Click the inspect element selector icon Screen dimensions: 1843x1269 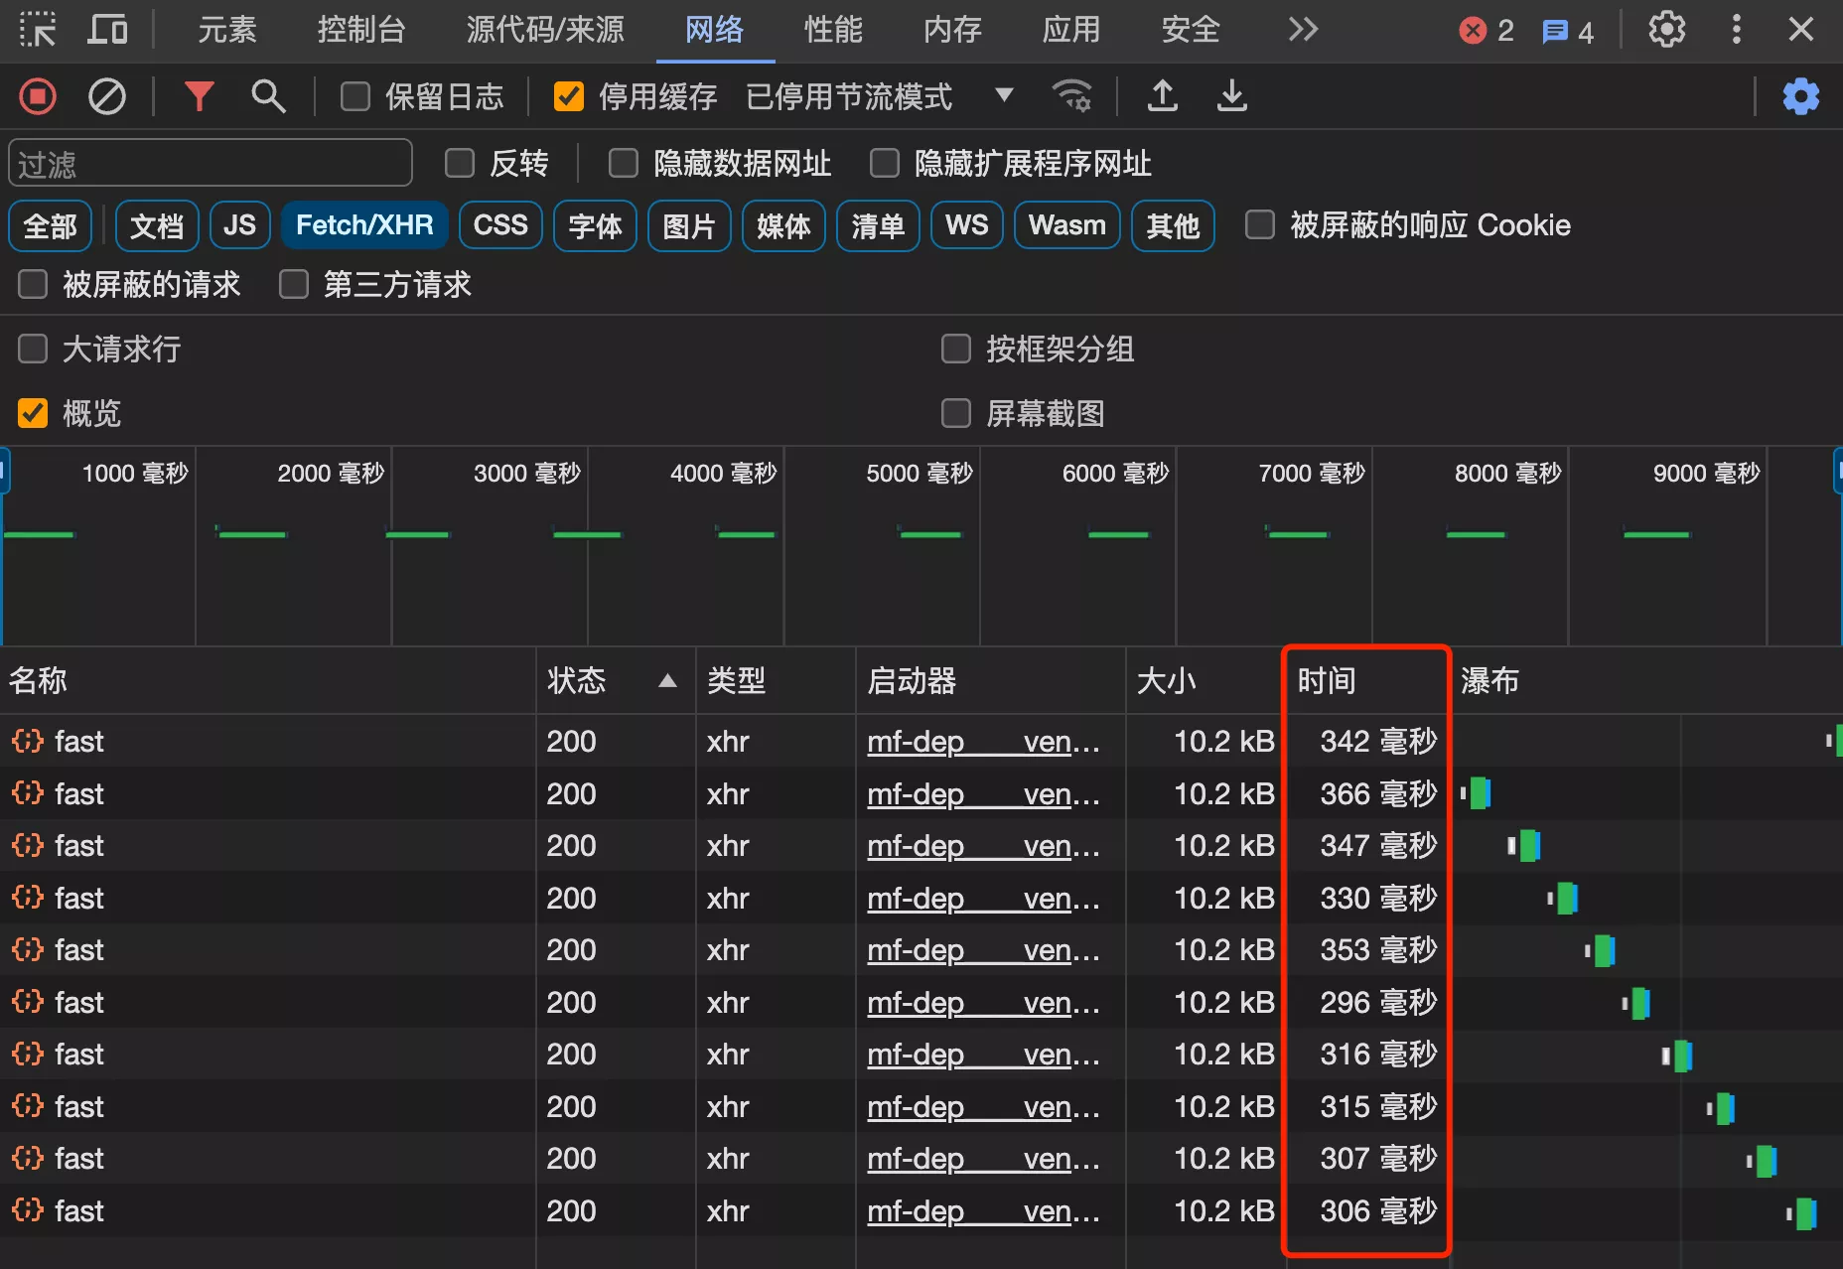[38, 30]
